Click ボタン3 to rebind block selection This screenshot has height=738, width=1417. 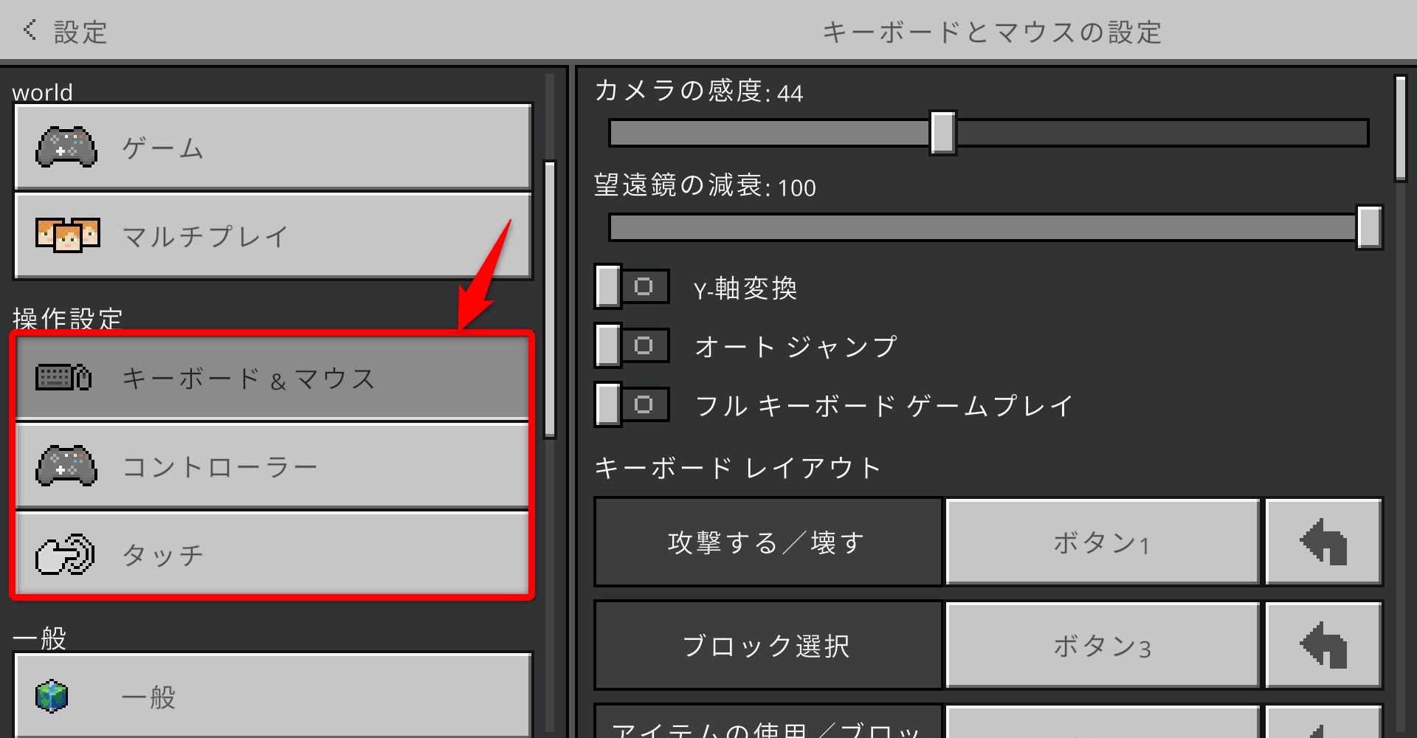[1101, 644]
